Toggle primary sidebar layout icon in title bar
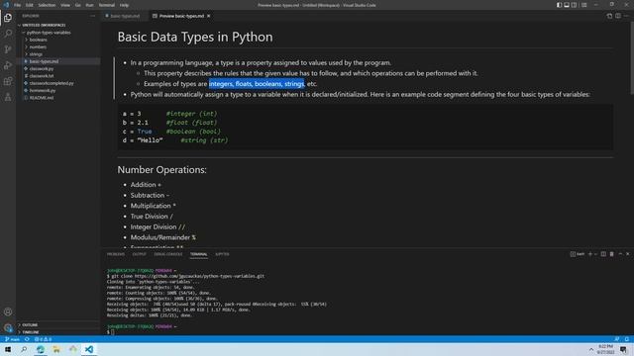The image size is (634, 356). click(559, 5)
